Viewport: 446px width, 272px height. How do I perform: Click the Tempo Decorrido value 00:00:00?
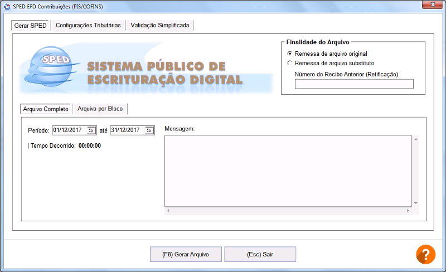90,145
